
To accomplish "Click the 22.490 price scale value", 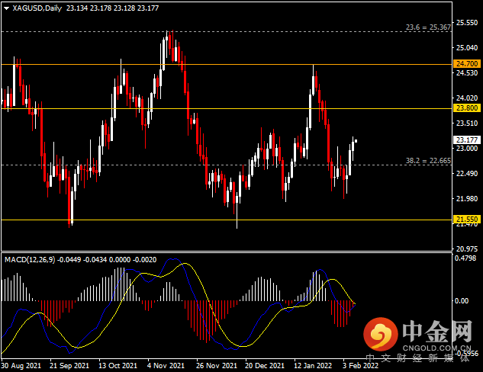I will [x=467, y=174].
